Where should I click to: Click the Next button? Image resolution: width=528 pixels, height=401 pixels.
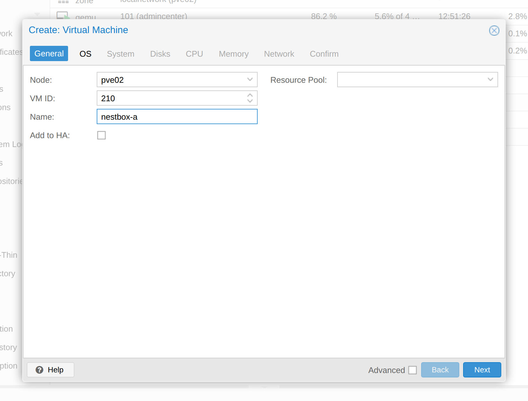coord(482,370)
